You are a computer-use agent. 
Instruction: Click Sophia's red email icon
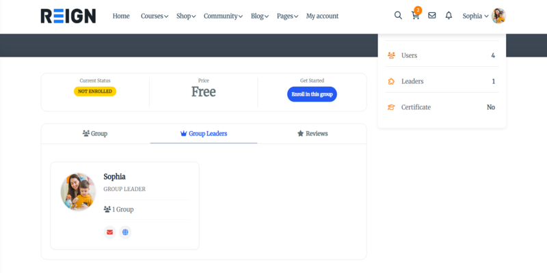[x=109, y=232]
